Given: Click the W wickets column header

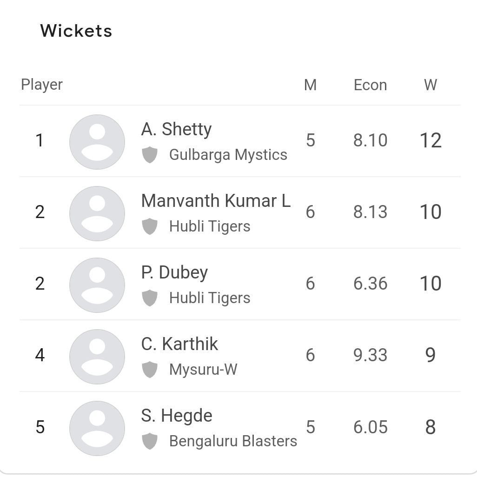Looking at the screenshot, I should click(430, 85).
